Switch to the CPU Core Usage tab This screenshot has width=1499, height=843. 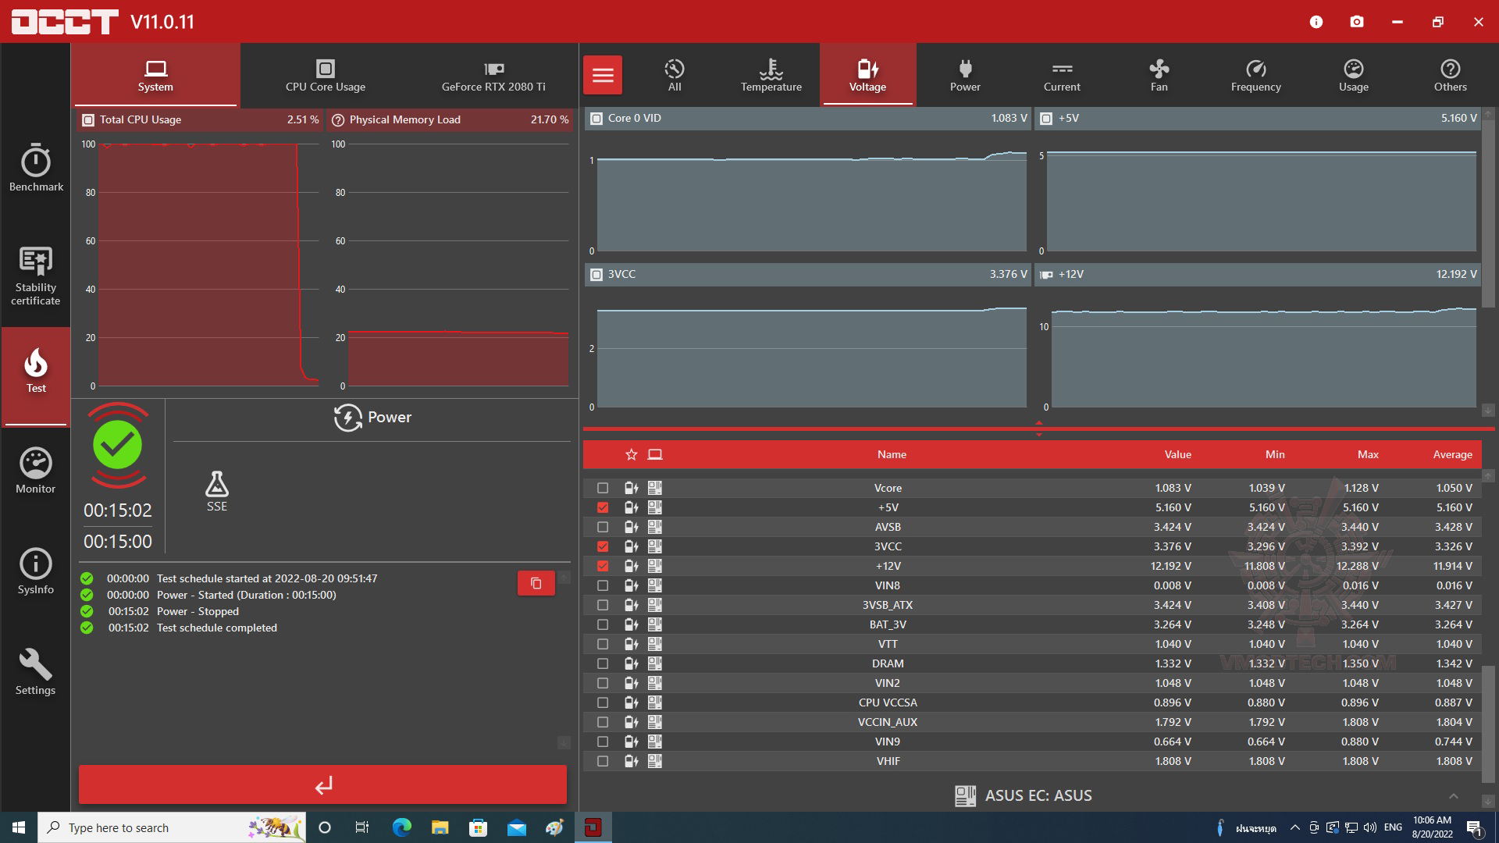point(326,75)
